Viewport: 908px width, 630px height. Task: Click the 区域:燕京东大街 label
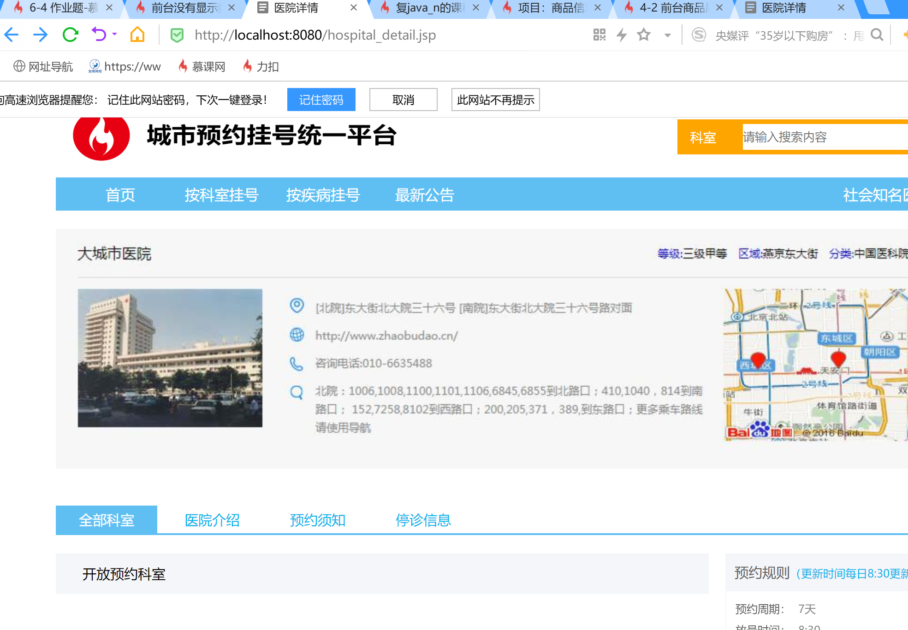tap(778, 253)
